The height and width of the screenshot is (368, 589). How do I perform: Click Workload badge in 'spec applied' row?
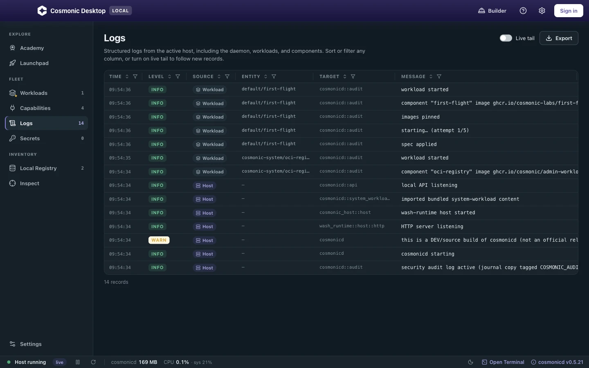tap(209, 144)
